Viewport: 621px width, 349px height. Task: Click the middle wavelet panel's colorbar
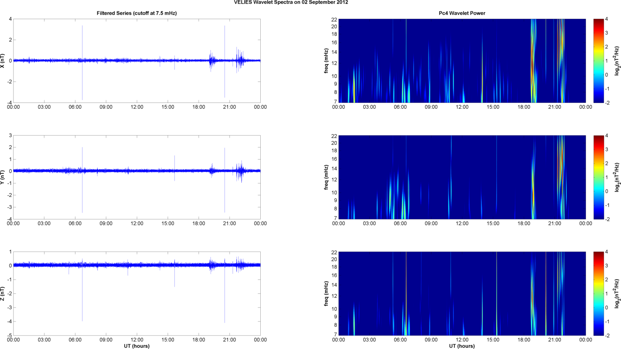click(x=598, y=177)
